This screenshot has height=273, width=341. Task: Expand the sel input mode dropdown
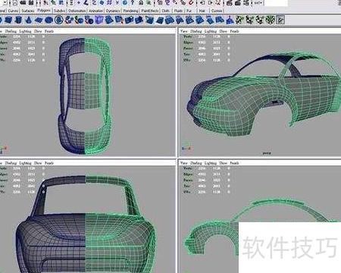[x=258, y=3]
